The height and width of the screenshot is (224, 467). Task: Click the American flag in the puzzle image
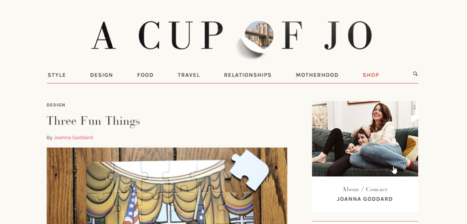pos(132,205)
